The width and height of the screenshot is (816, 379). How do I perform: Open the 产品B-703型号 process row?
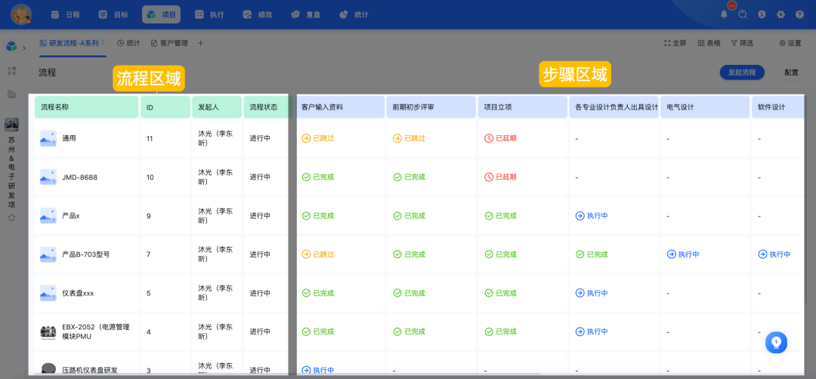tap(85, 254)
